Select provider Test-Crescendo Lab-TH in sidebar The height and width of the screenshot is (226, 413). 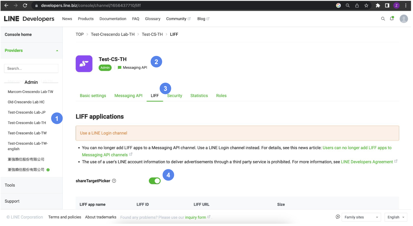27,123
